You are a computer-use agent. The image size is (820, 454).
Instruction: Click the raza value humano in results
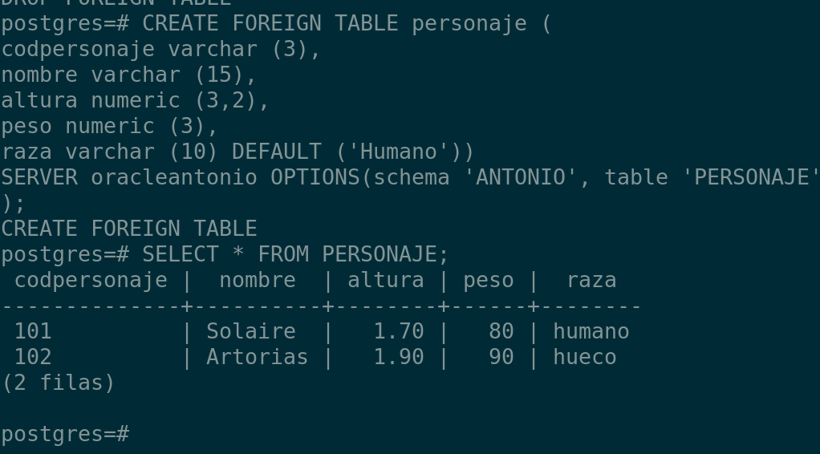591,331
